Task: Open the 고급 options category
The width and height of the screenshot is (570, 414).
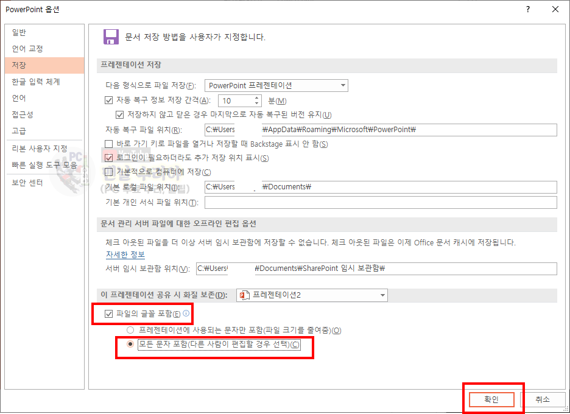Action: (x=44, y=131)
